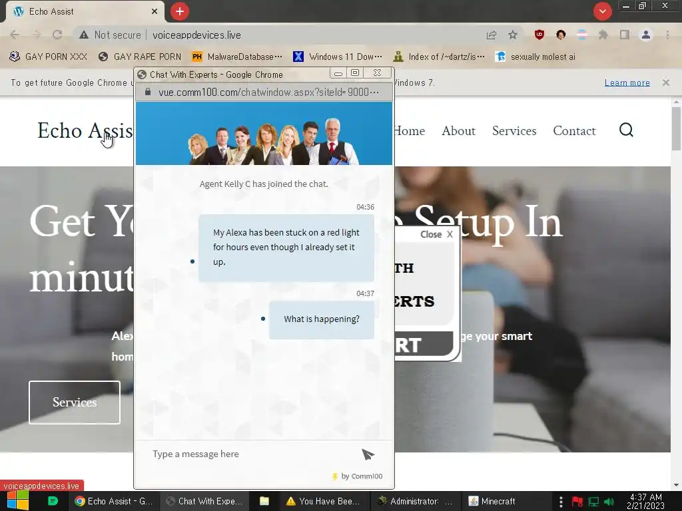This screenshot has width=682, height=511.
Task: Send the chat message with arrow icon
Action: pos(368,454)
